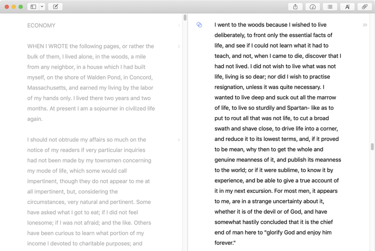
Task: Minimize the window with yellow button
Action: click(x=14, y=7)
